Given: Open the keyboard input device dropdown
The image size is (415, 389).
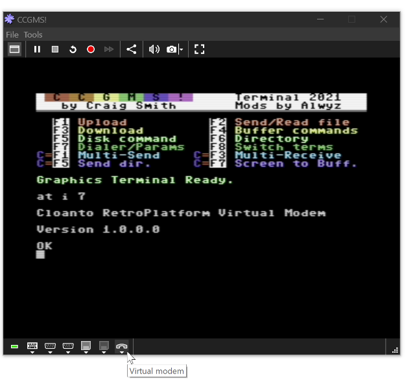Looking at the screenshot, I should coord(32,348).
